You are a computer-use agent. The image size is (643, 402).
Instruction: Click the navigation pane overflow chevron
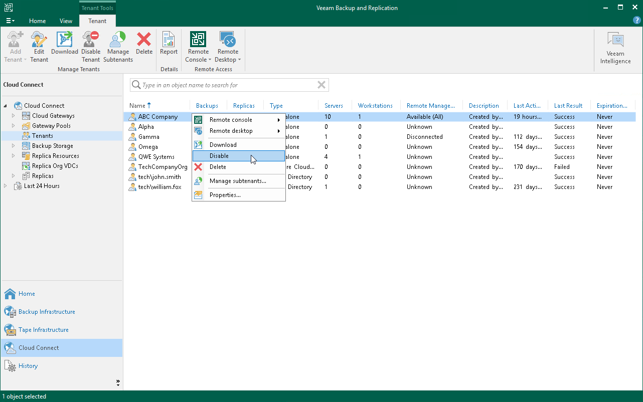coord(118,382)
